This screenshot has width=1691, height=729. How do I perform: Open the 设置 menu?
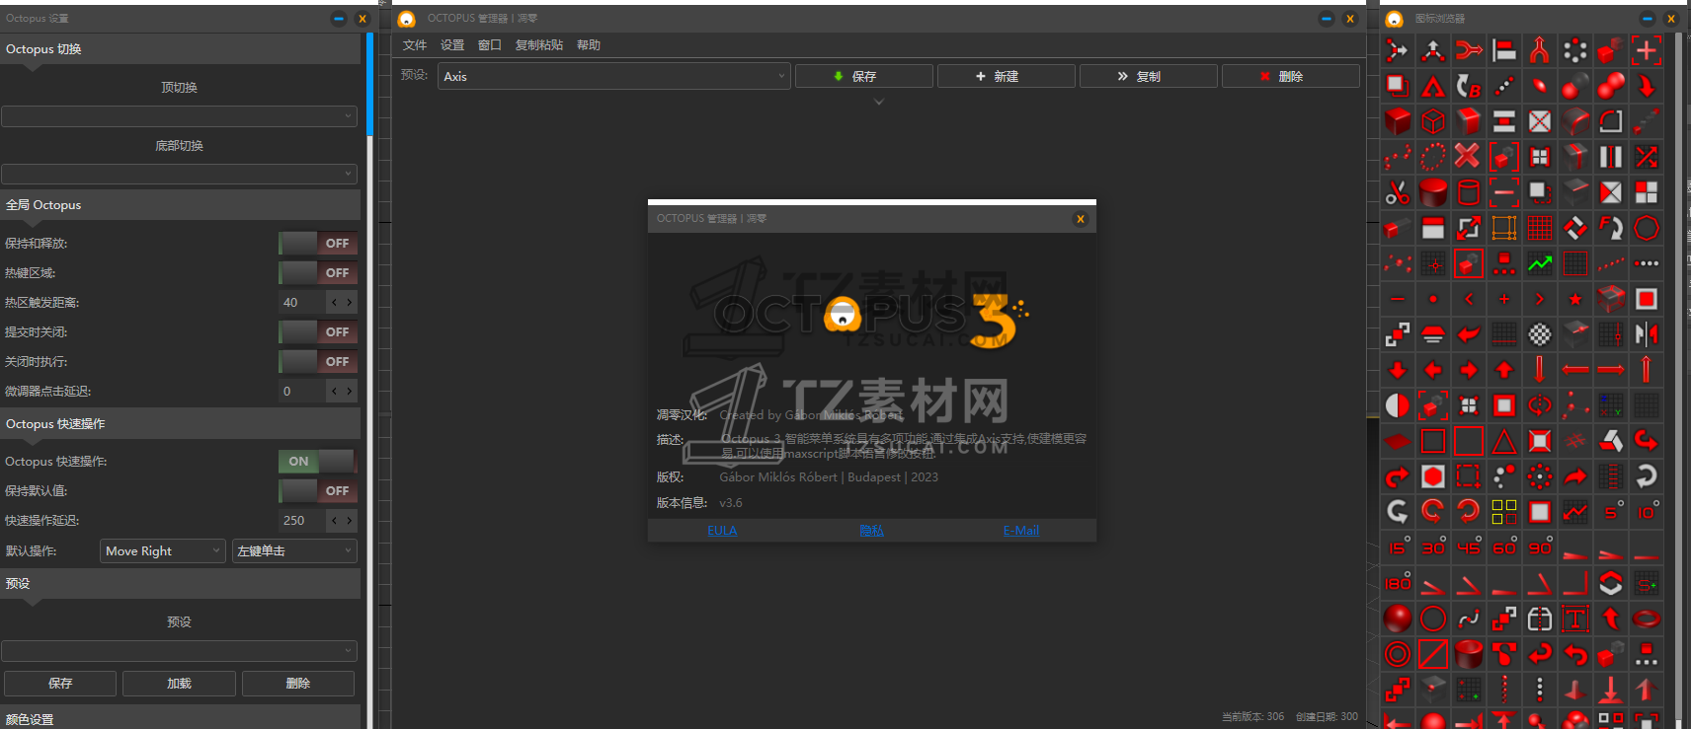pyautogui.click(x=452, y=45)
